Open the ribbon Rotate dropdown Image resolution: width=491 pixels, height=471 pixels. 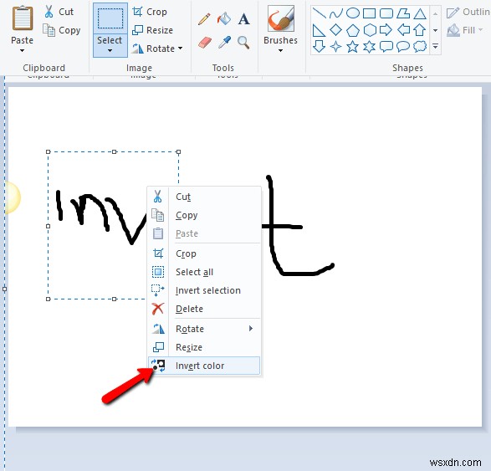(x=180, y=49)
